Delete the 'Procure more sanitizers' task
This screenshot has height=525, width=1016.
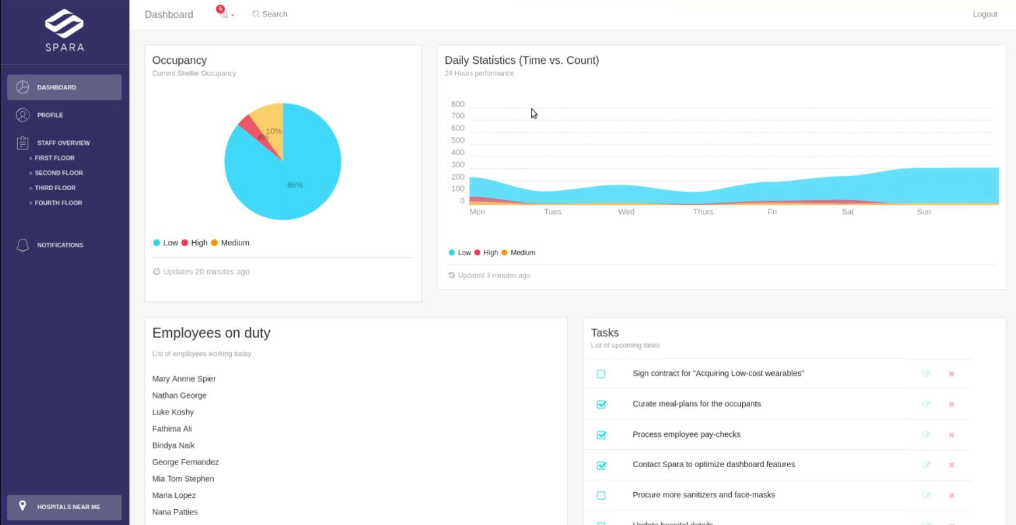click(x=952, y=495)
